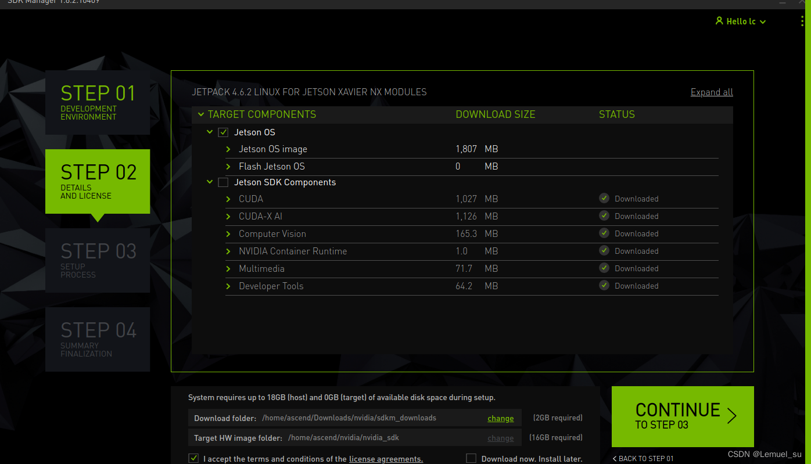811x464 pixels.
Task: Collapse the Jetson SDK Components group
Action: coord(210,182)
